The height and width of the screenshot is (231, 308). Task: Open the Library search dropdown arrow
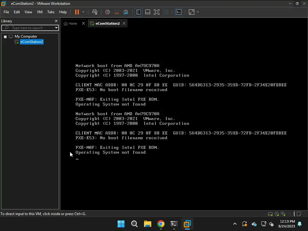click(56, 28)
